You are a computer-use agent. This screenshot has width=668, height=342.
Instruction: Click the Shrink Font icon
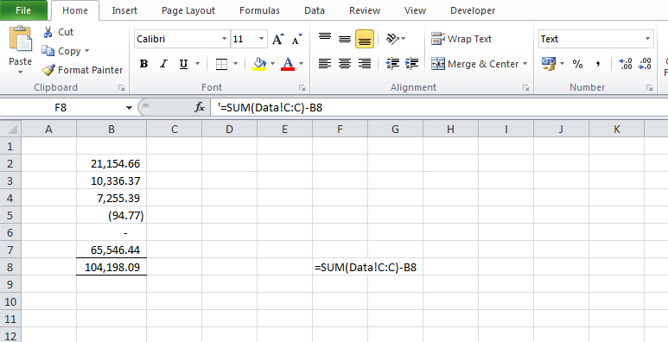click(x=297, y=39)
